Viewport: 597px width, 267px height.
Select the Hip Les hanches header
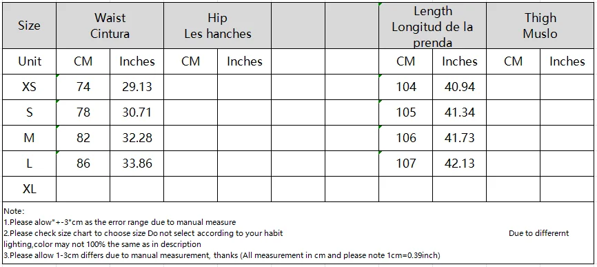217,26
